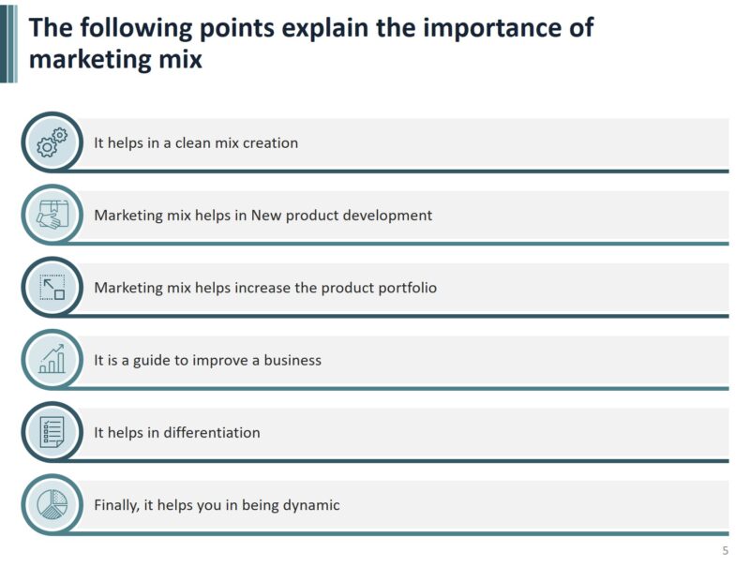The height and width of the screenshot is (567, 750).
Task: Select the decorative vertical stripes beside the title
Action: pos(8,43)
